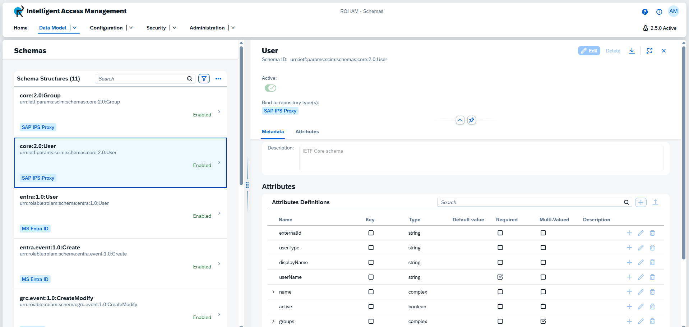Enter full screen mode for User panel
689x327 pixels.
649,51
